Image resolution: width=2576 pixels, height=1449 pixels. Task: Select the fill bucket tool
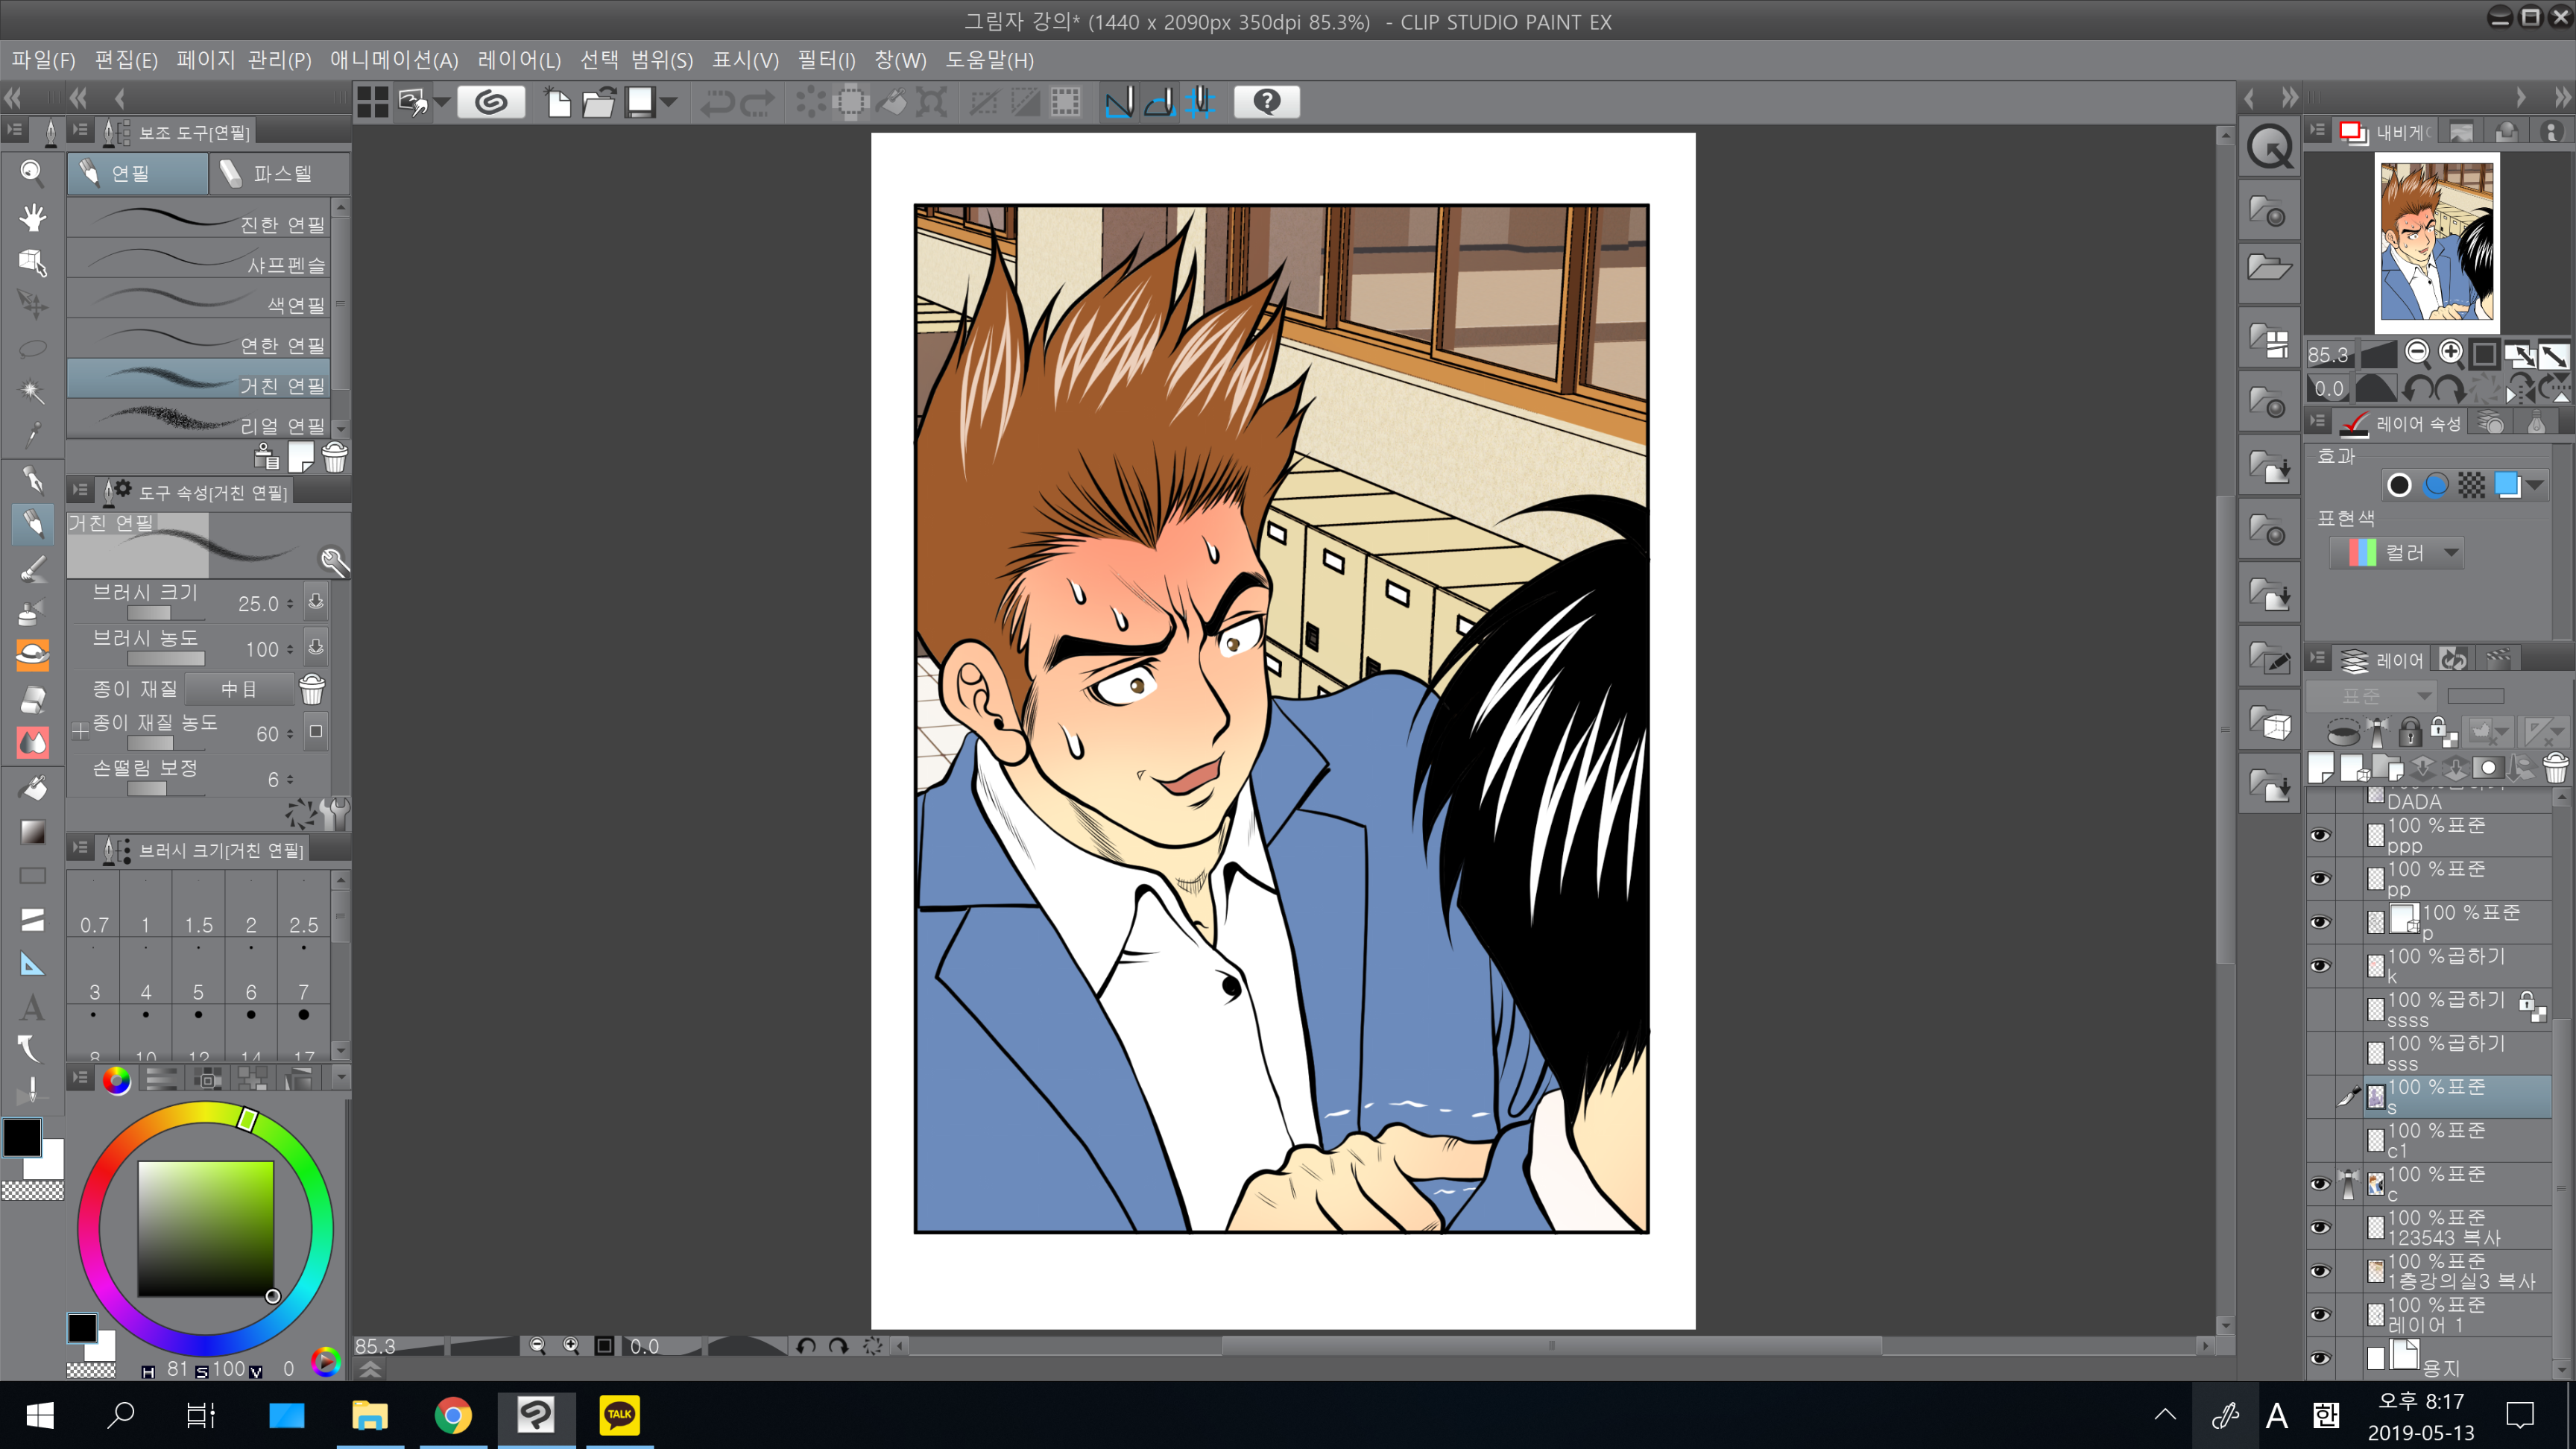(32, 788)
